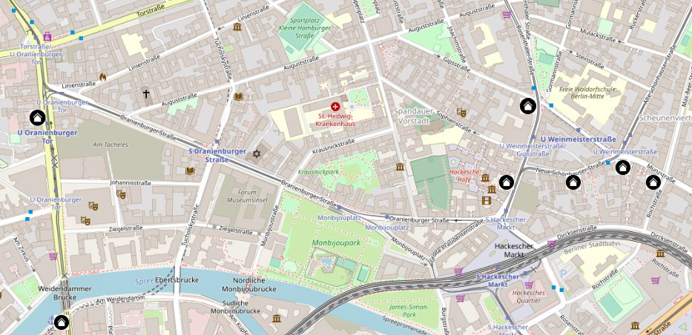Viewport: 692px width, 335px height.
Task: Click the library book icon on Auguststraße
Action: pos(239,96)
